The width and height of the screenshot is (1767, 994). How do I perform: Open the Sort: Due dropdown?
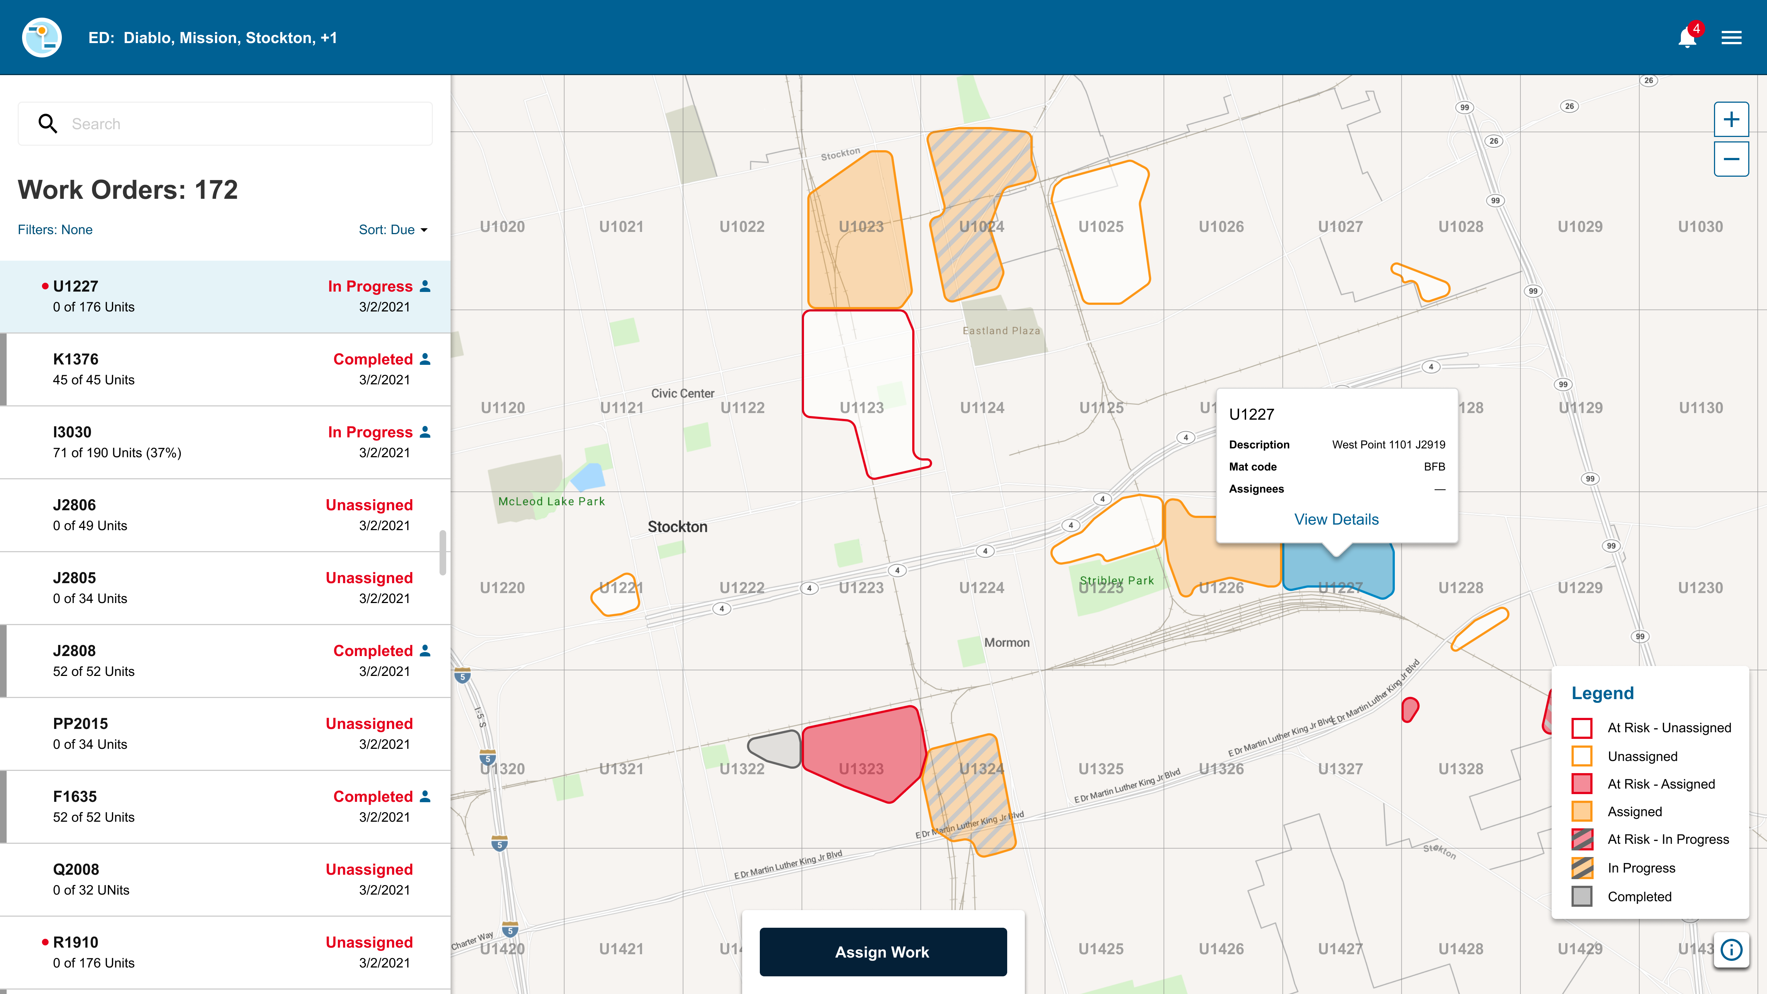tap(393, 230)
